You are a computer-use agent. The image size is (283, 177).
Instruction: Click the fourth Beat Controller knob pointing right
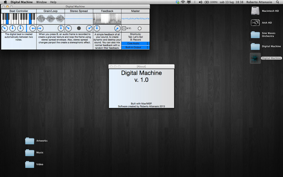(33, 28)
